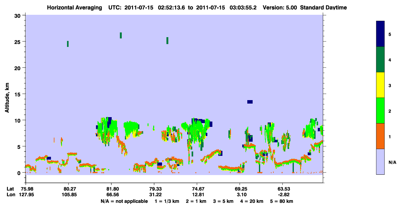This screenshot has height=210, width=409.
Task: Click the 'Version: 5.00' text
Action: (280, 8)
